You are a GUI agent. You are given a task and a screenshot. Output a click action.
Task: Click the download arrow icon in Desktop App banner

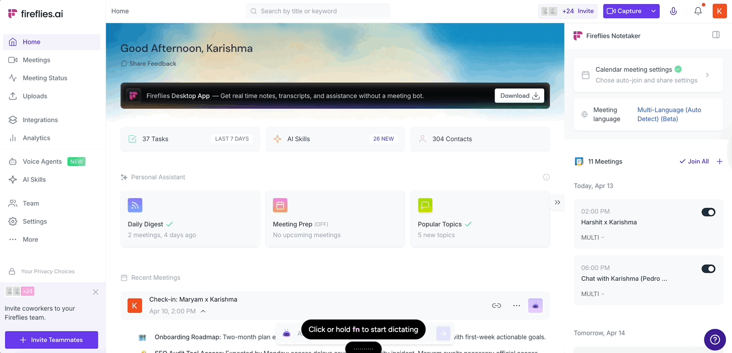tap(536, 96)
